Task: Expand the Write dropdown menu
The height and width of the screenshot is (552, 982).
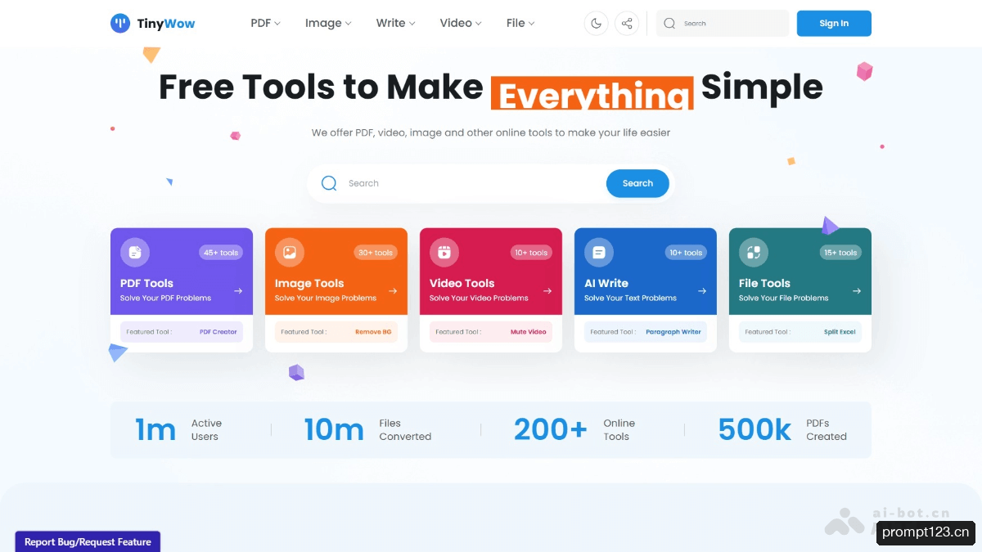Action: [x=395, y=23]
